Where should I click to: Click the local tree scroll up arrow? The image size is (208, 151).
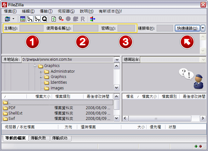coord(117,66)
